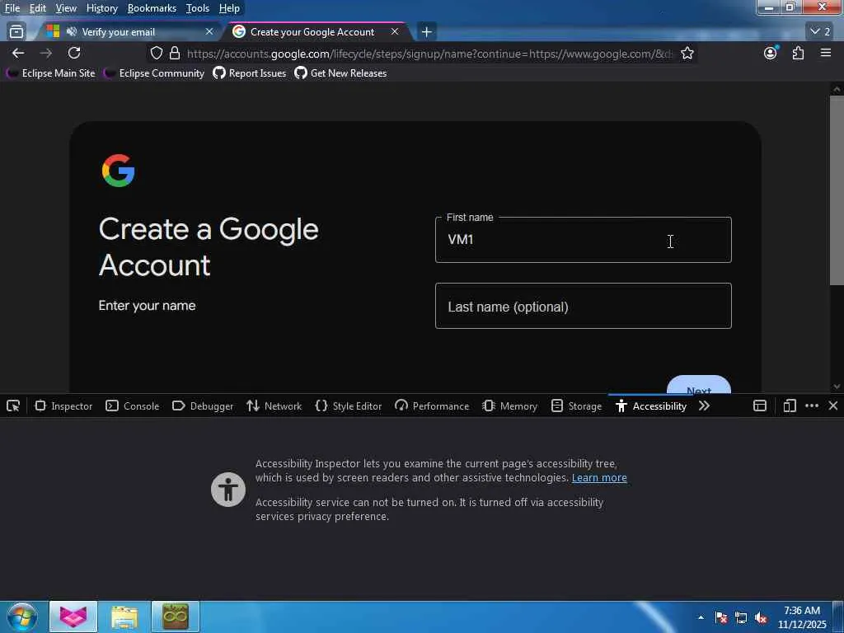Switch to the Network devtools panel

tap(274, 406)
